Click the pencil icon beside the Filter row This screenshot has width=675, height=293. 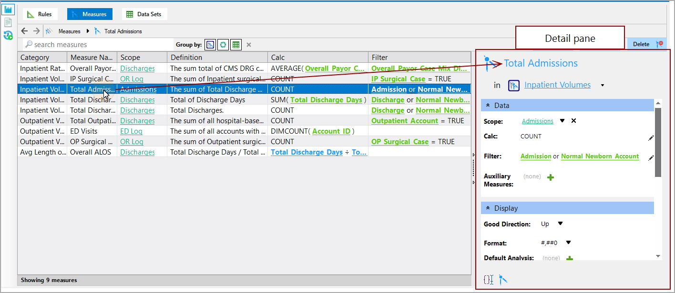[652, 157]
